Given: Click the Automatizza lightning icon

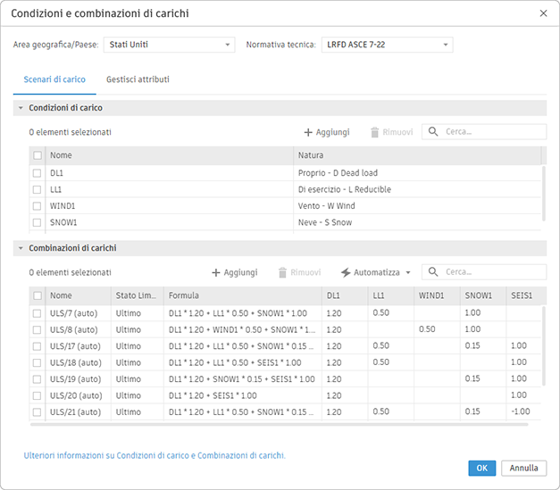Looking at the screenshot, I should (x=346, y=272).
